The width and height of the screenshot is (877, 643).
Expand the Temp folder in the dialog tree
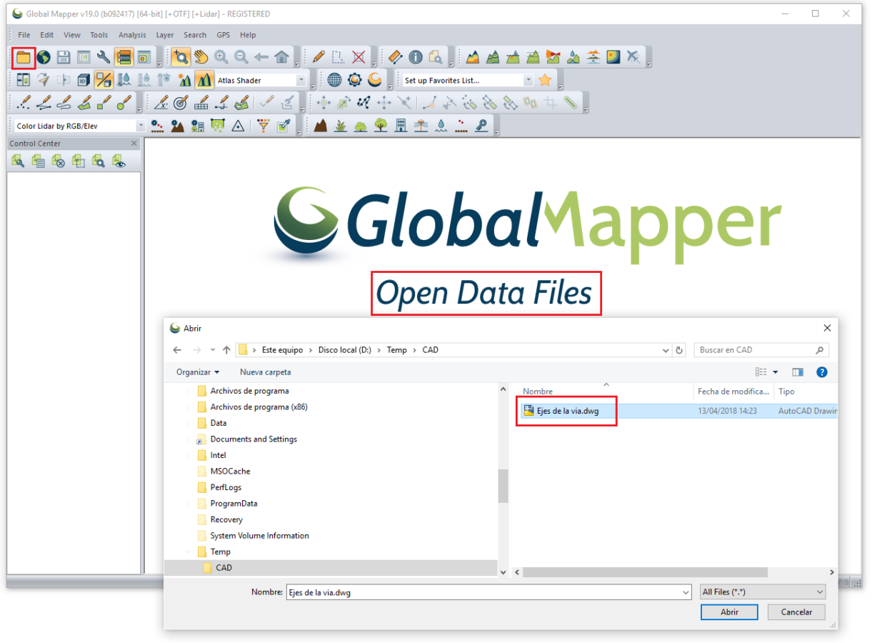tap(188, 552)
